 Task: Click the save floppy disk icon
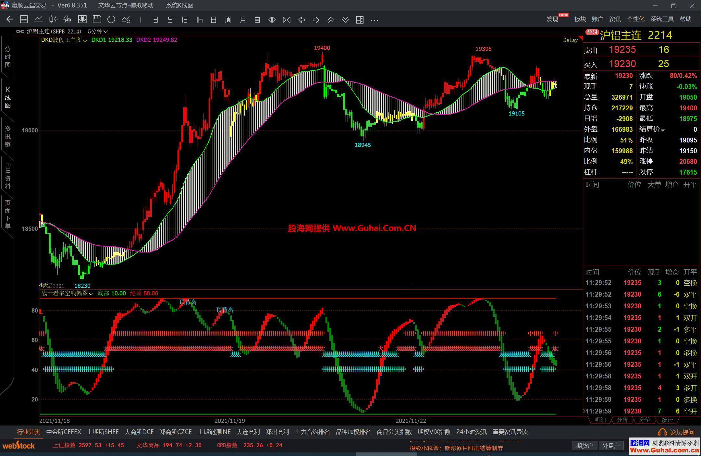[x=97, y=19]
